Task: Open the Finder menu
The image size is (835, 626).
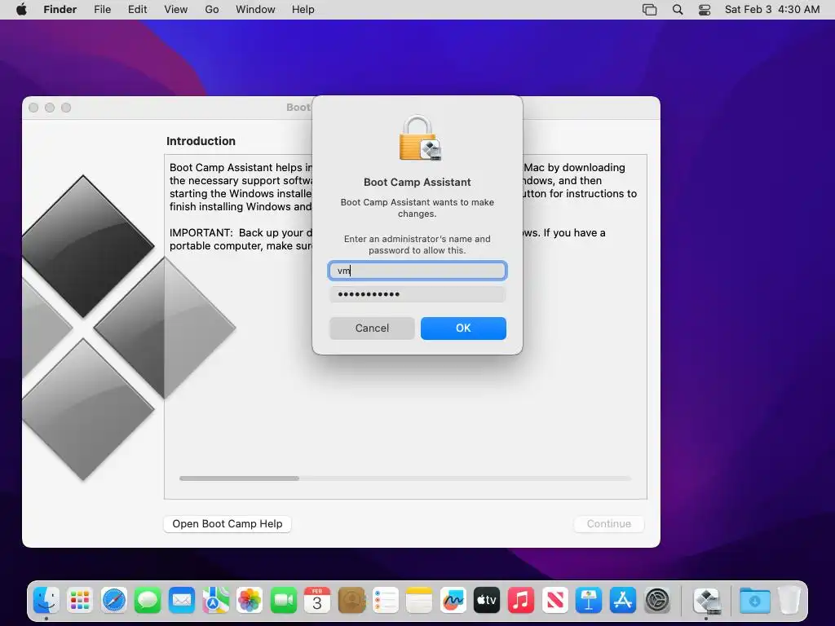Action: (60, 10)
